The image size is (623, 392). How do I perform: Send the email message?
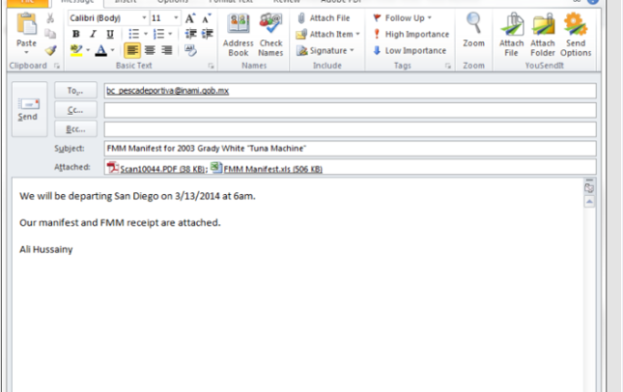click(29, 109)
